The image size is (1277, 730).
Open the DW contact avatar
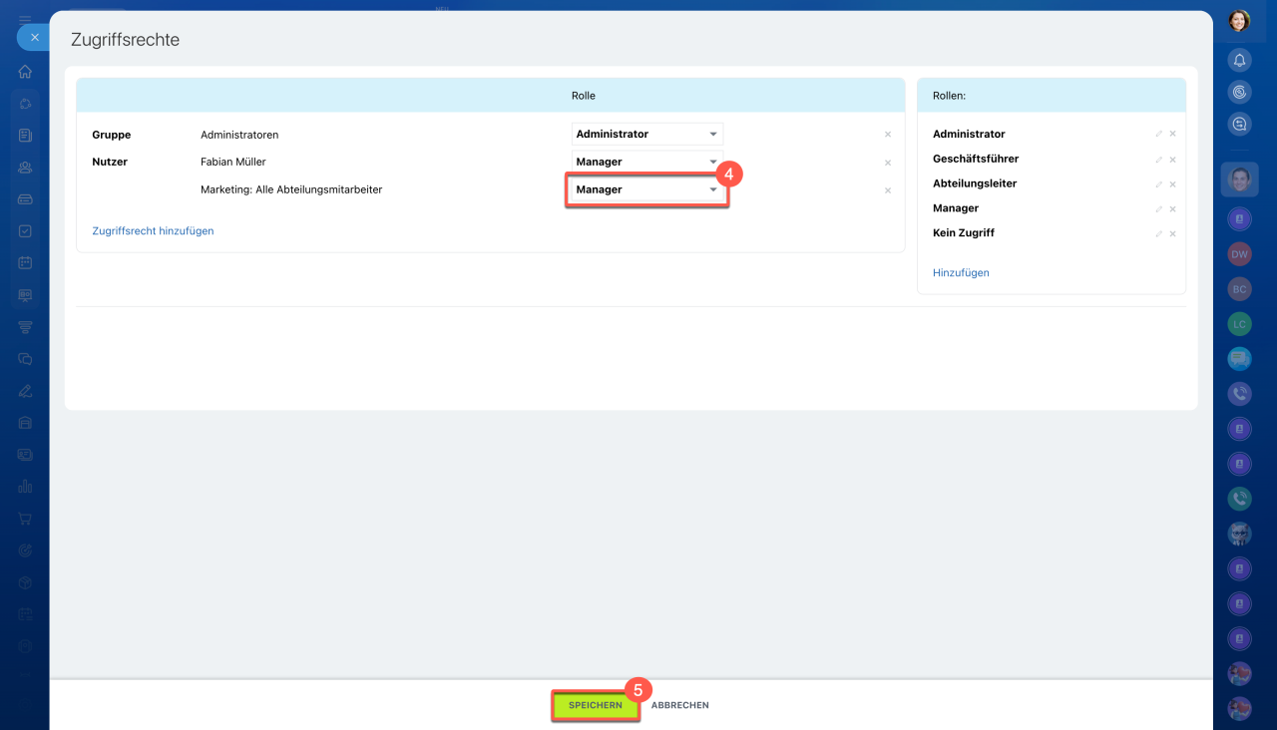(1239, 254)
